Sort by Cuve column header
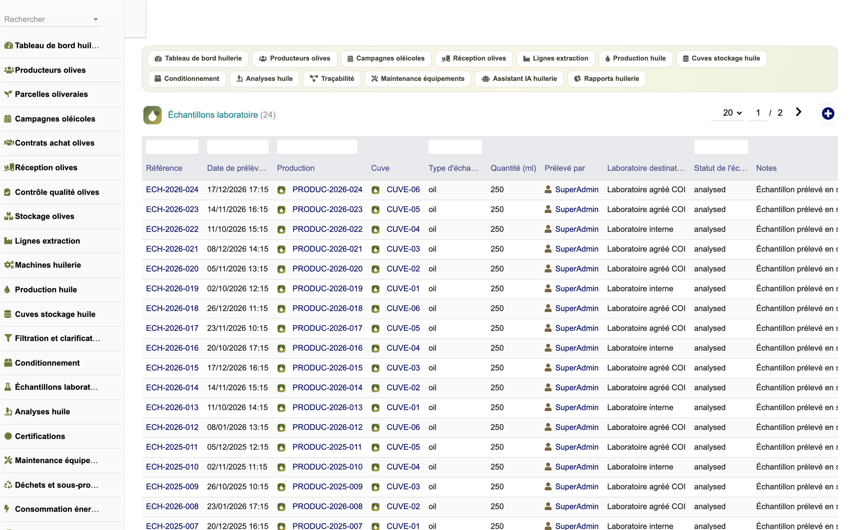The image size is (856, 530). pos(380,168)
